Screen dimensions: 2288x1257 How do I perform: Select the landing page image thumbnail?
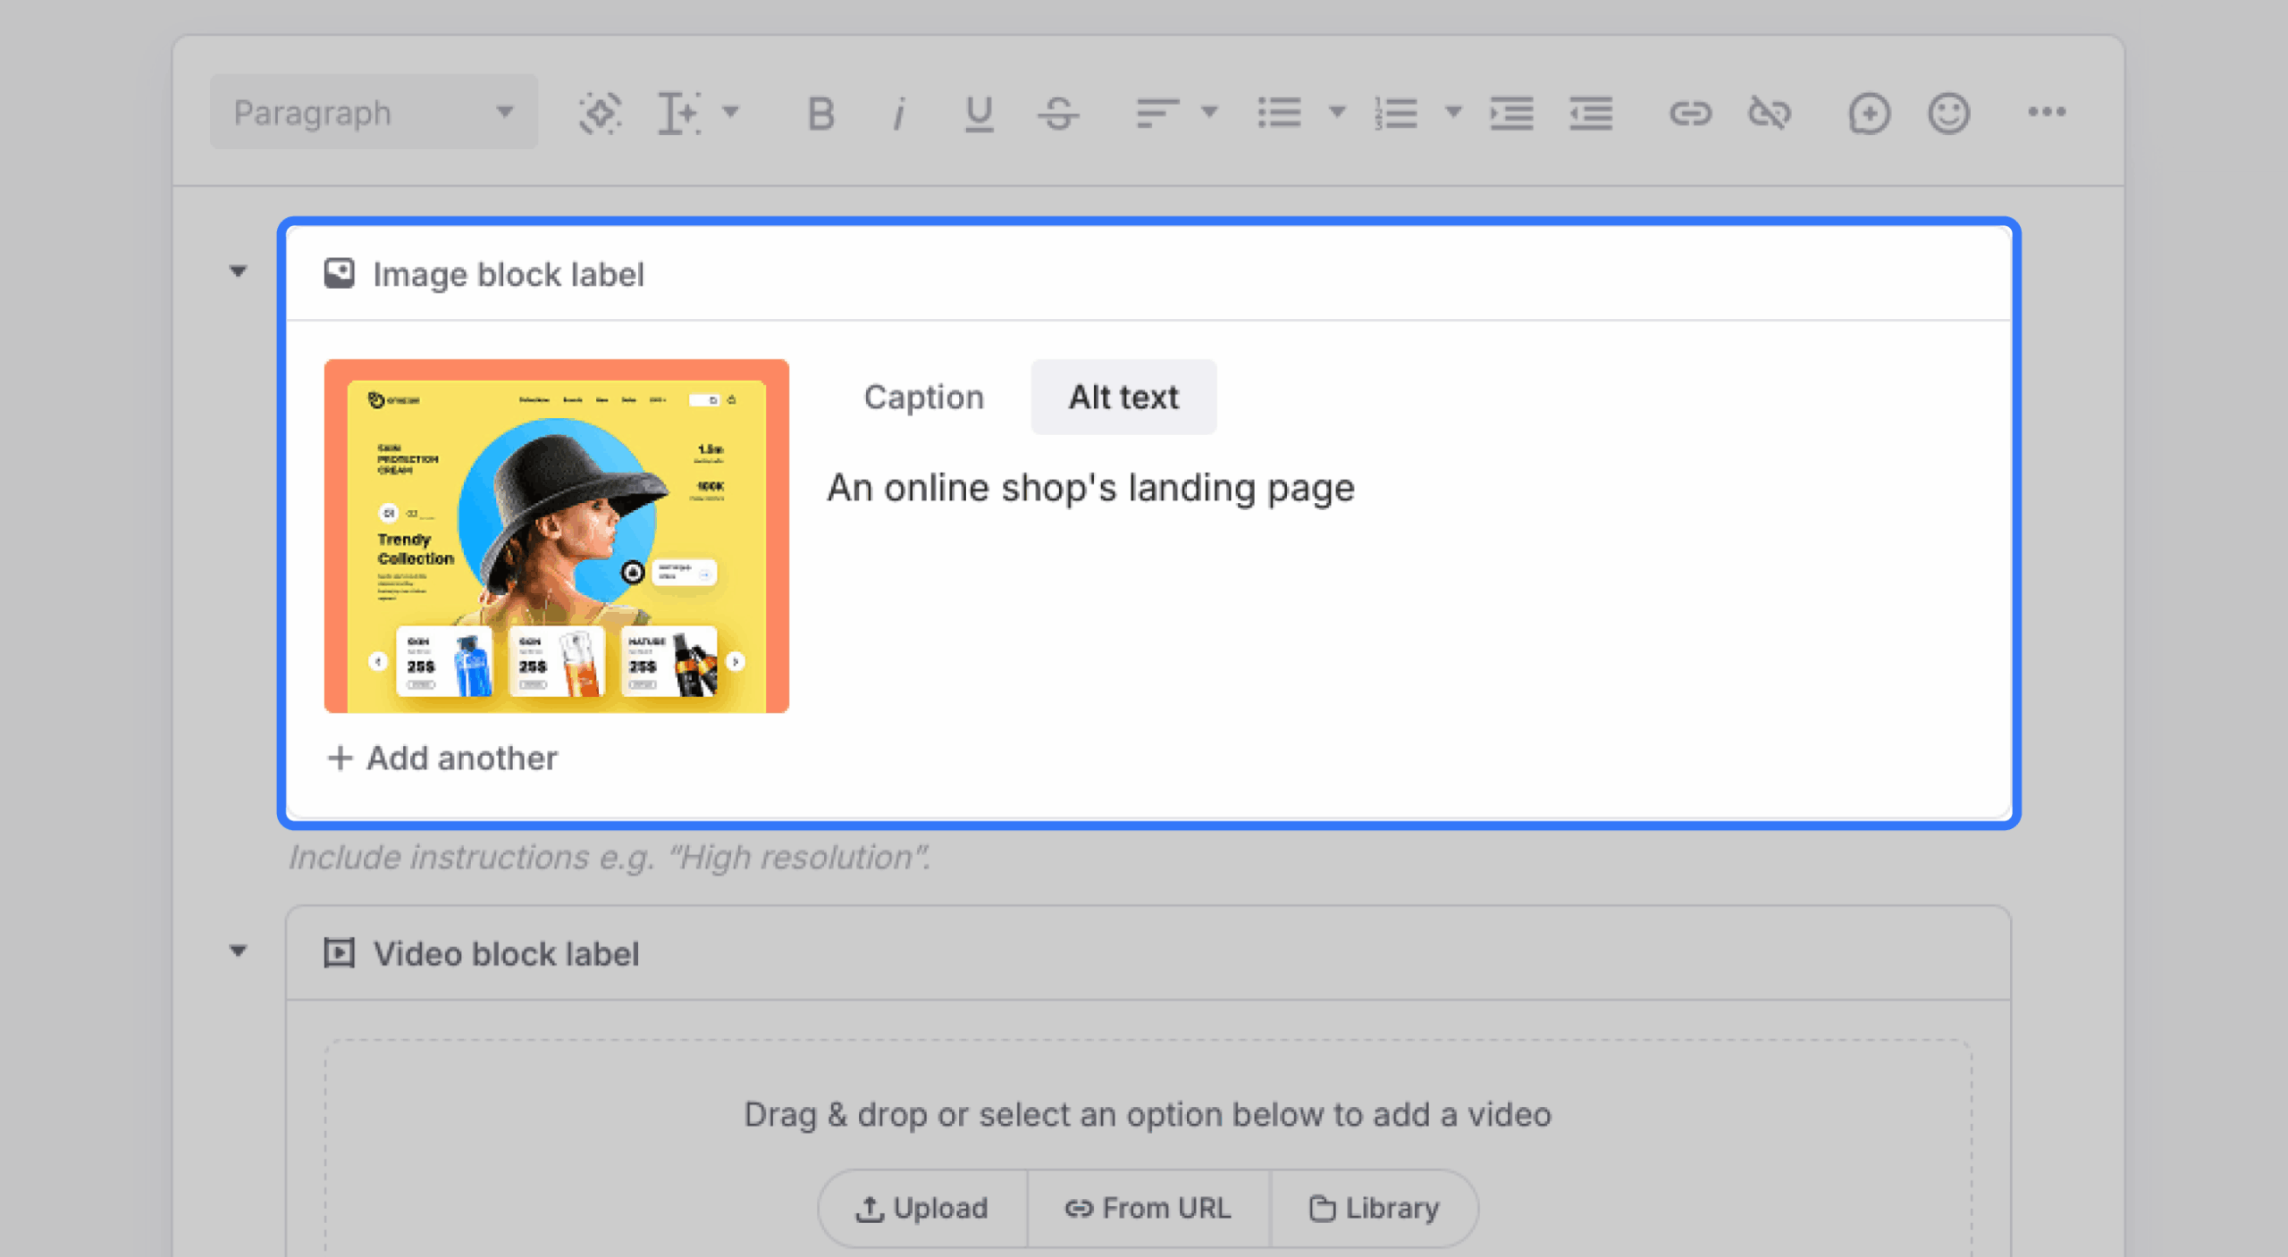556,537
